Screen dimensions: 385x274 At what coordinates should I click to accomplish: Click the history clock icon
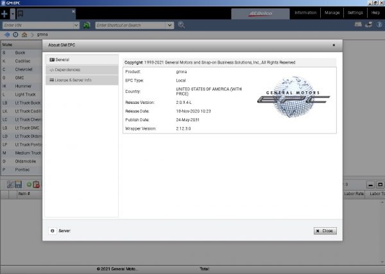[x=15, y=35]
